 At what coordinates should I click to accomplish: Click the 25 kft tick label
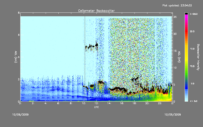pyautogui.click(x=175, y=17)
